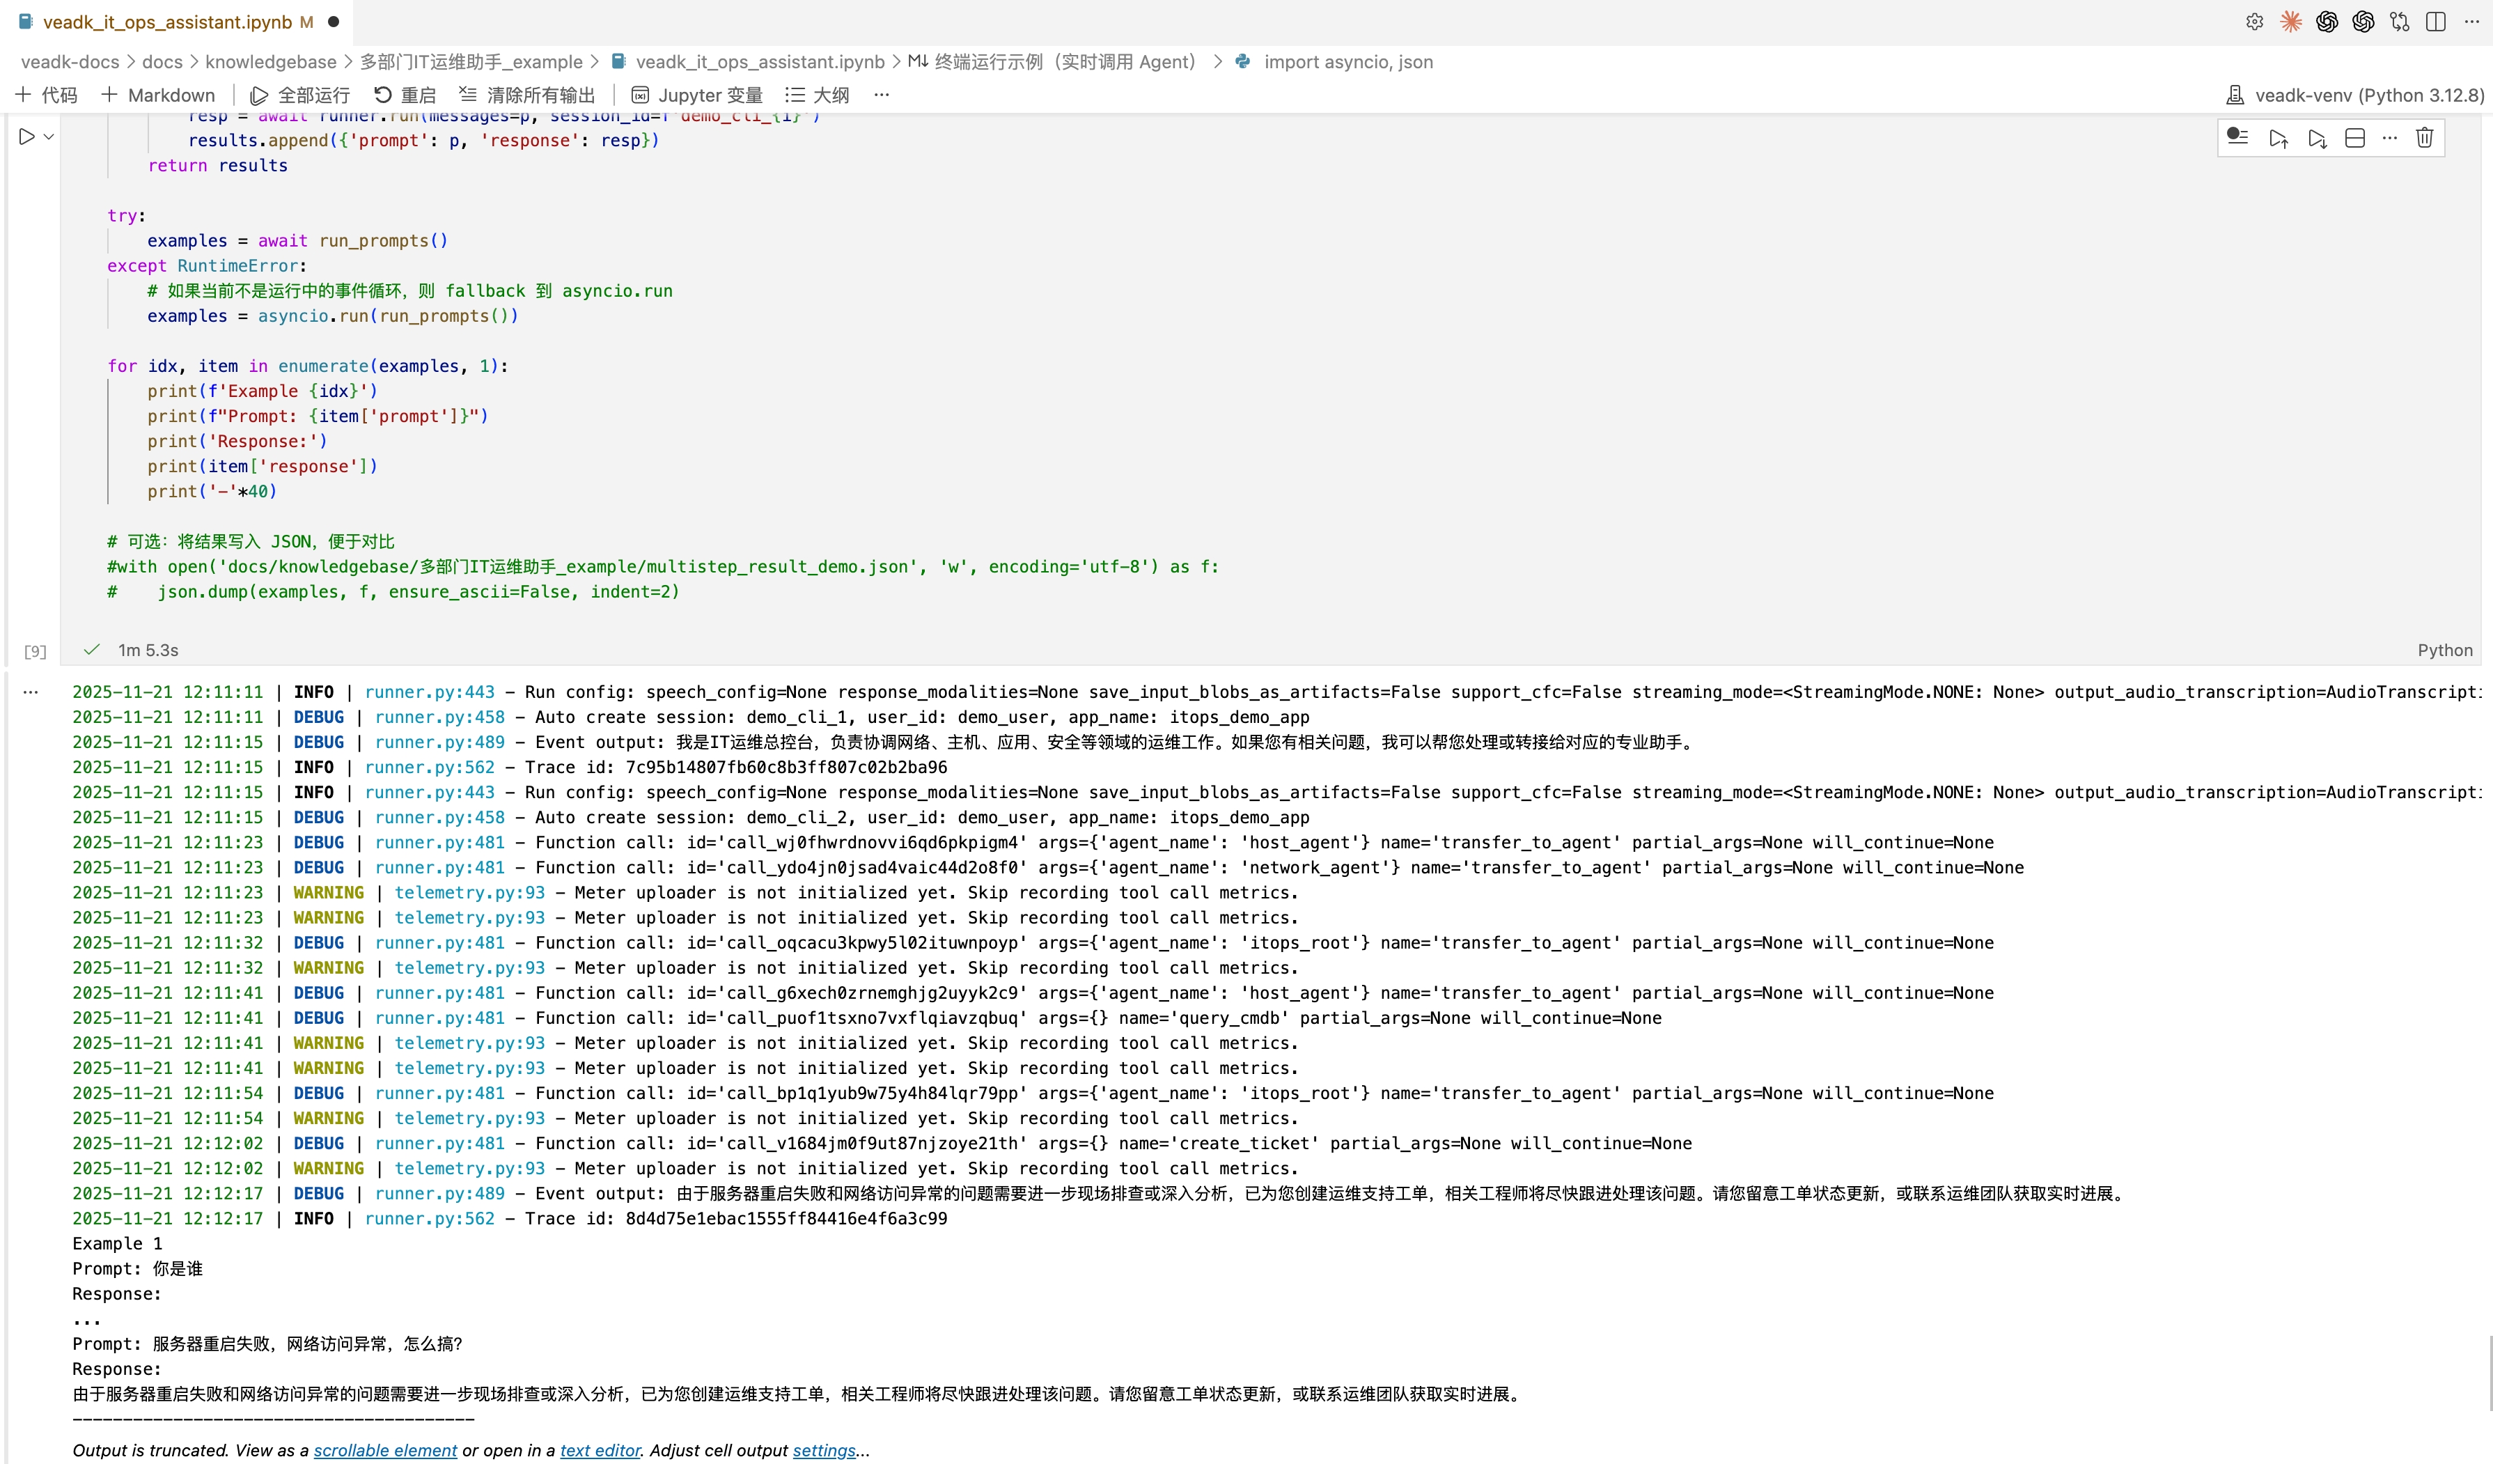The height and width of the screenshot is (1464, 2493).
Task: Open the scrollable element link
Action: pos(385,1450)
